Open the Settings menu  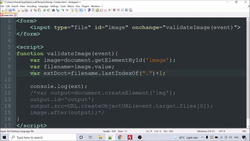54,6
